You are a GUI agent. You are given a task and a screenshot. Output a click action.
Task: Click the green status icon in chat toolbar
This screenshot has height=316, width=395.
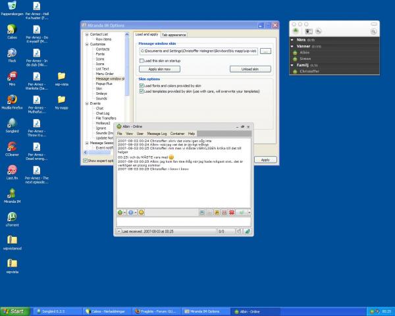pyautogui.click(x=120, y=213)
